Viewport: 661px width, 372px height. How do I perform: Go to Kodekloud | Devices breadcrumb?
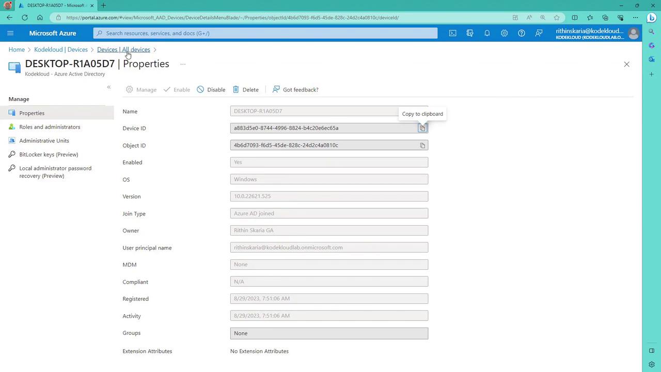(x=61, y=50)
